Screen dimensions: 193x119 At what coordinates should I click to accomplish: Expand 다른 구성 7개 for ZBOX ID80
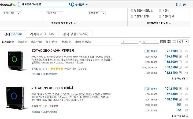pyautogui.click(x=180, y=116)
